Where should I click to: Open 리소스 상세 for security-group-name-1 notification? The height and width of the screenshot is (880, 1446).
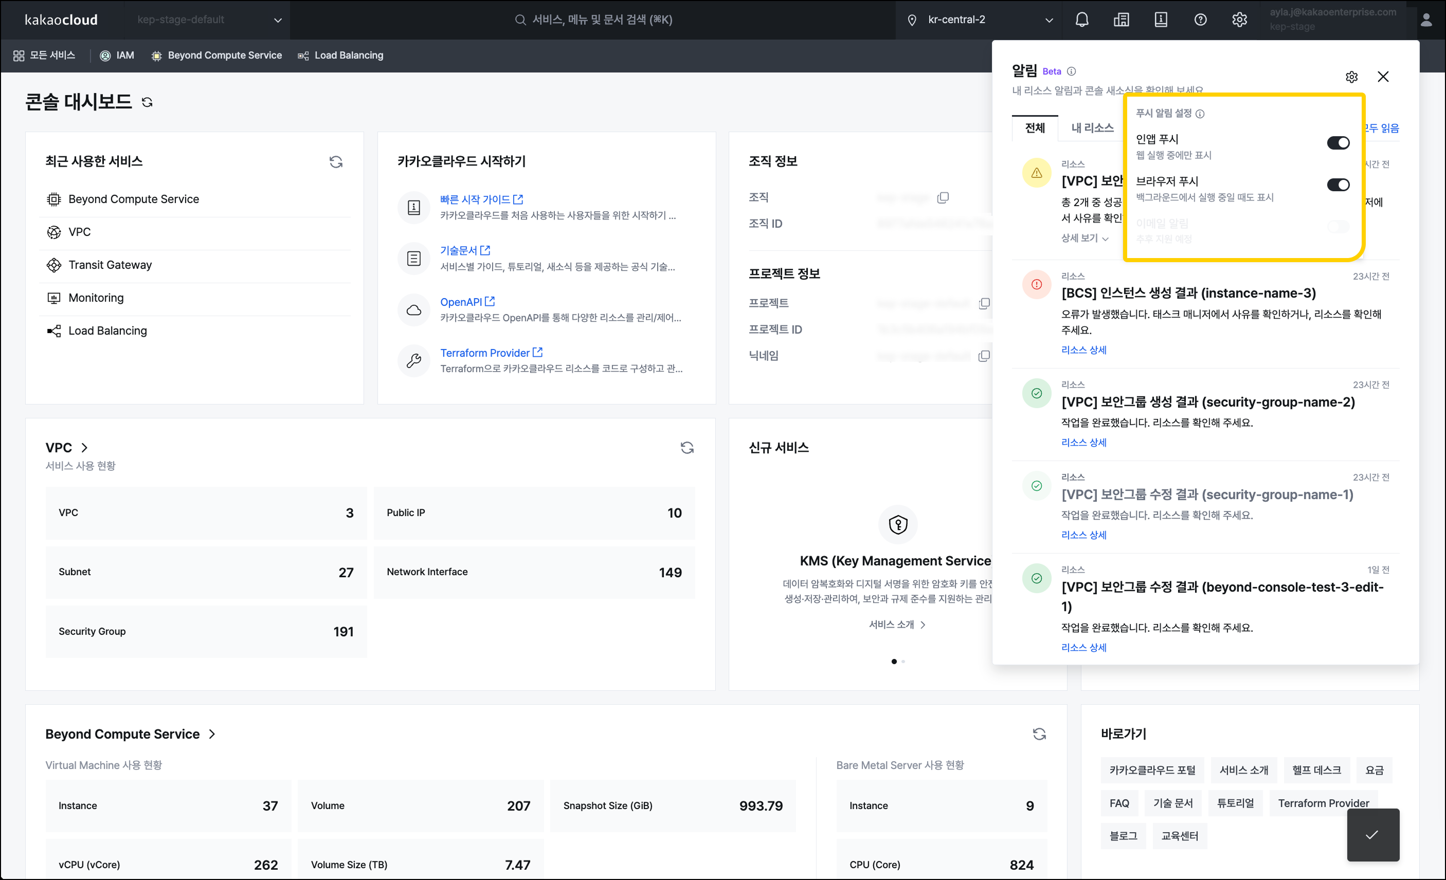click(x=1084, y=536)
